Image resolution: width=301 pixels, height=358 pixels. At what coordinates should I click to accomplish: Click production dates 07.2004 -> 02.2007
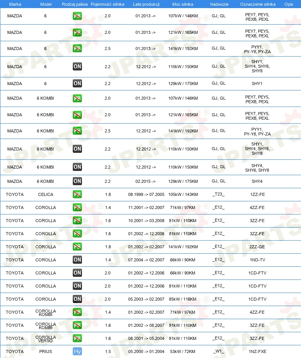click(x=146, y=260)
